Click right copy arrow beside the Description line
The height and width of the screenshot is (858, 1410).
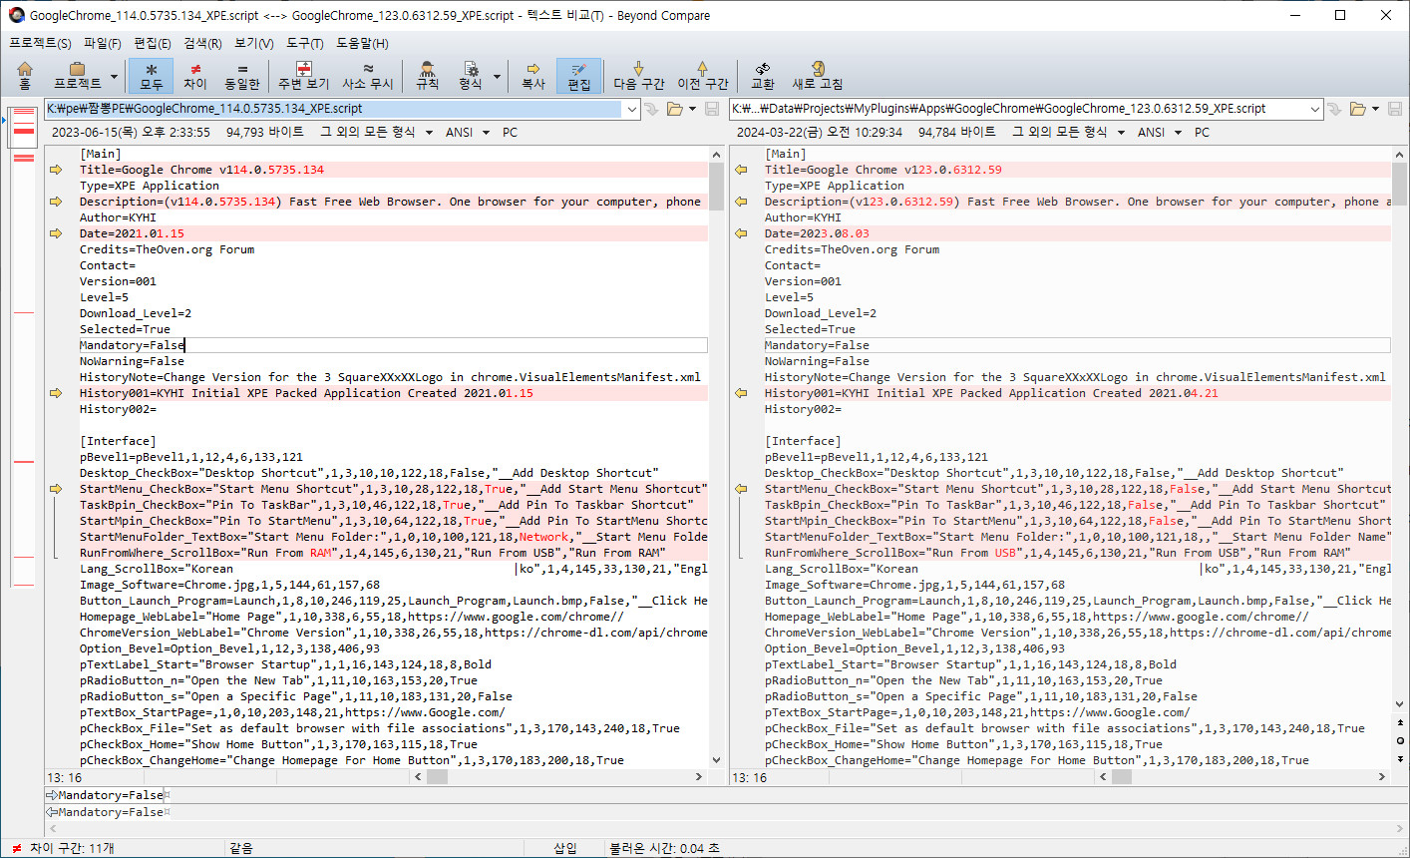coord(741,202)
